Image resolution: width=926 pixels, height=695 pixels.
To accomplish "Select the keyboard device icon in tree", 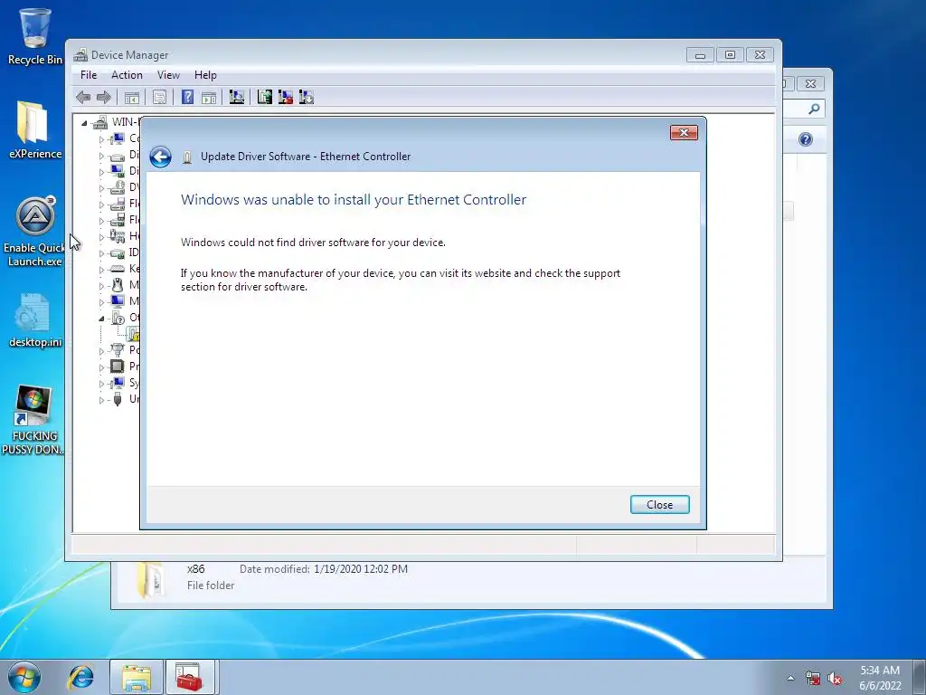I will [118, 269].
